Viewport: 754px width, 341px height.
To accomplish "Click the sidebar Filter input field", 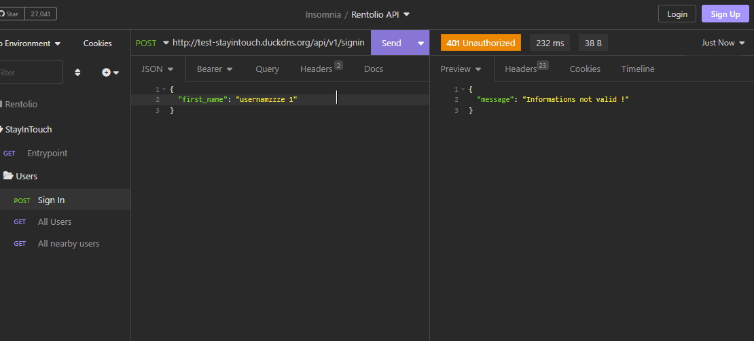I will 31,72.
